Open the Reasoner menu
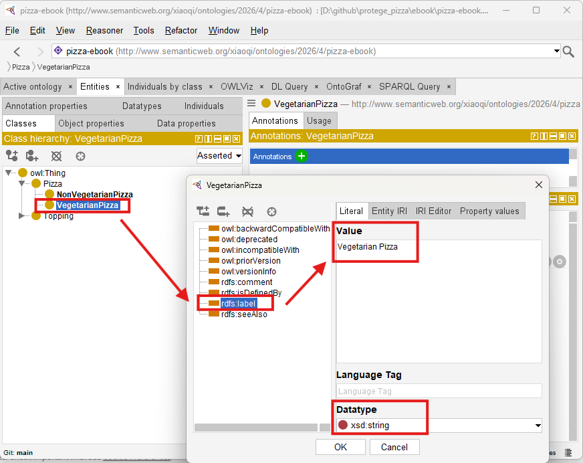Image resolution: width=583 pixels, height=463 pixels. (x=104, y=31)
